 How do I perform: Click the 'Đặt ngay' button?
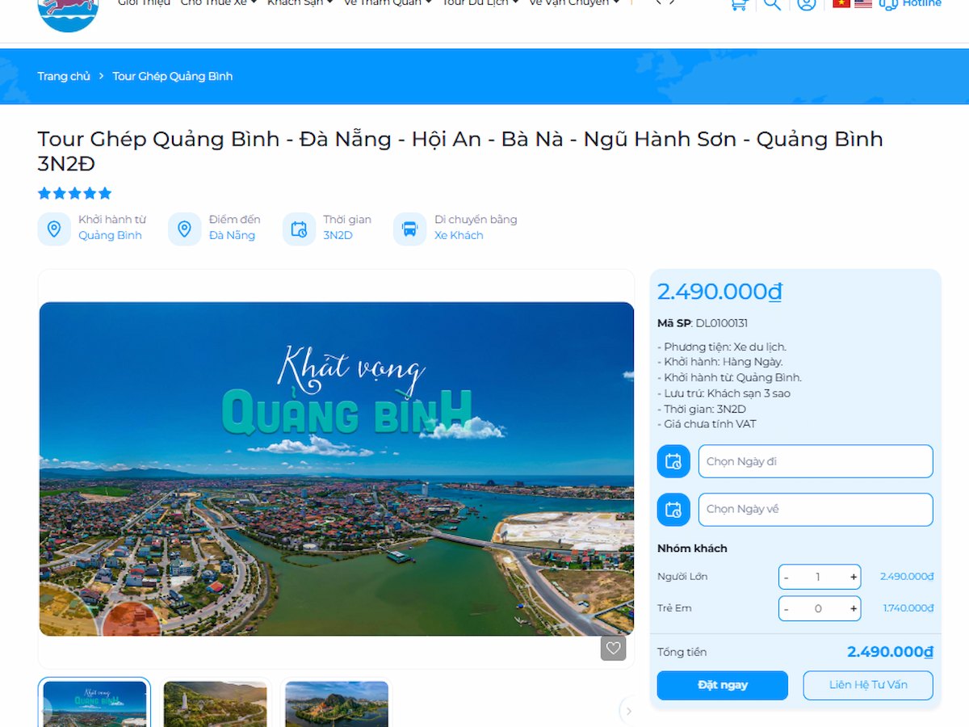pos(722,685)
